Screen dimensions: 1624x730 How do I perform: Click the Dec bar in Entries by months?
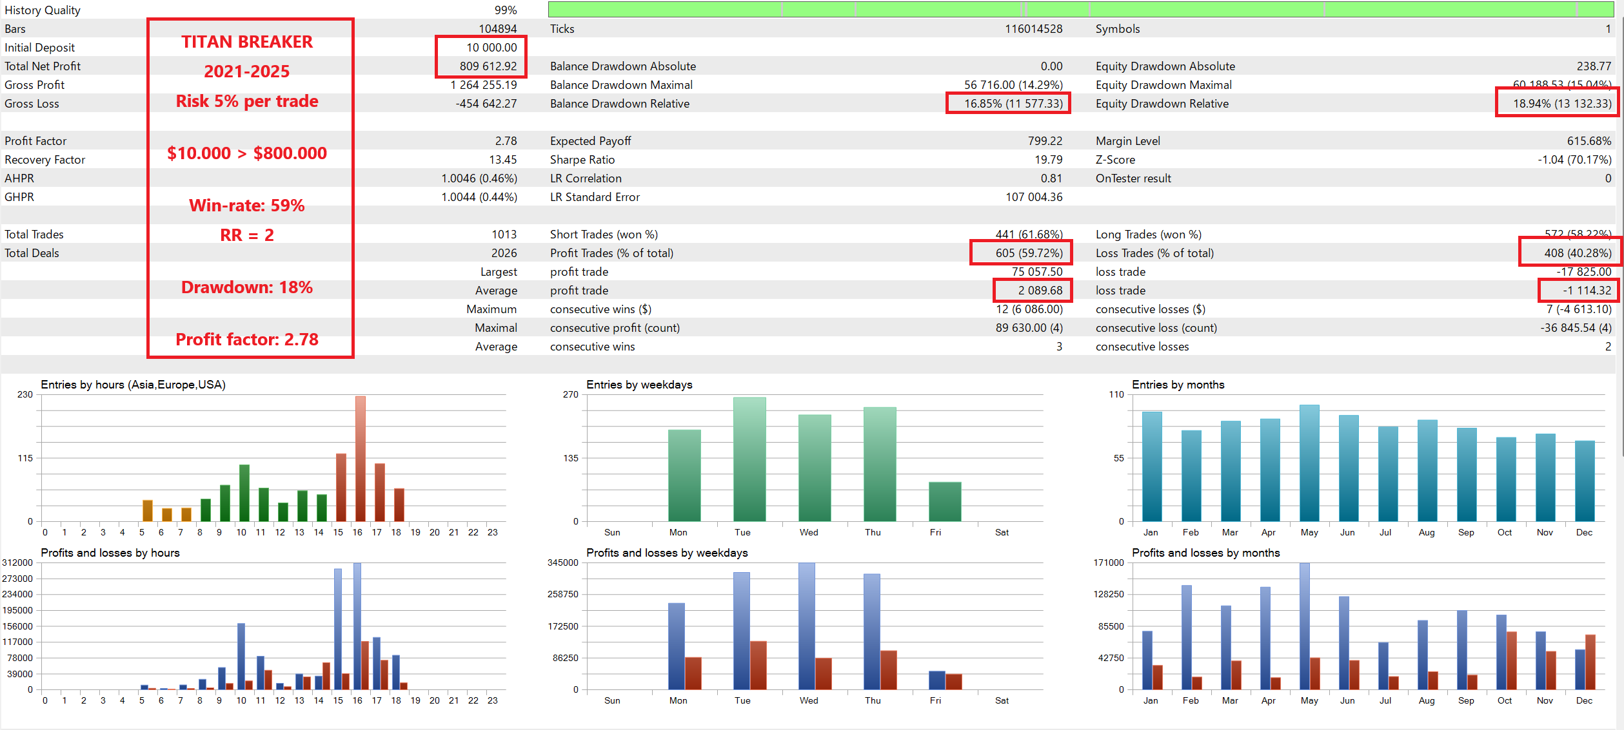point(1585,481)
